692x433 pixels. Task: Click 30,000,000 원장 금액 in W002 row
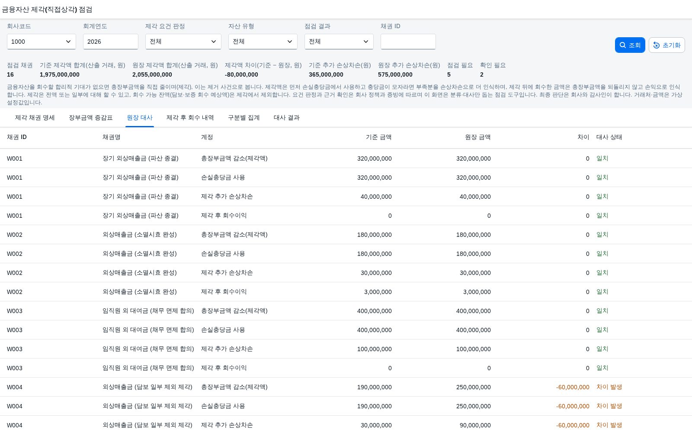click(x=475, y=273)
